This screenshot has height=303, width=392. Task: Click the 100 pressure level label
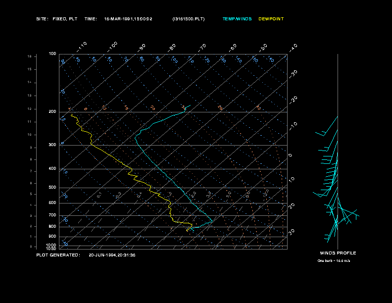tap(52, 54)
